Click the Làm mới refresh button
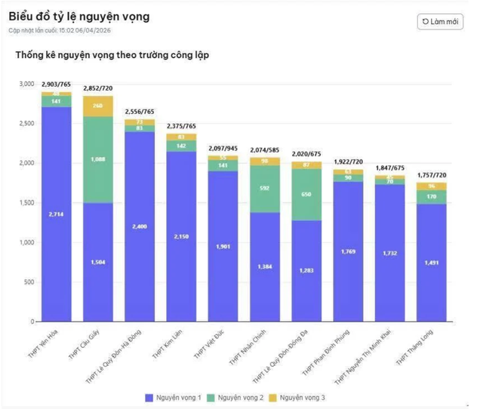The height and width of the screenshot is (409, 483). click(440, 21)
